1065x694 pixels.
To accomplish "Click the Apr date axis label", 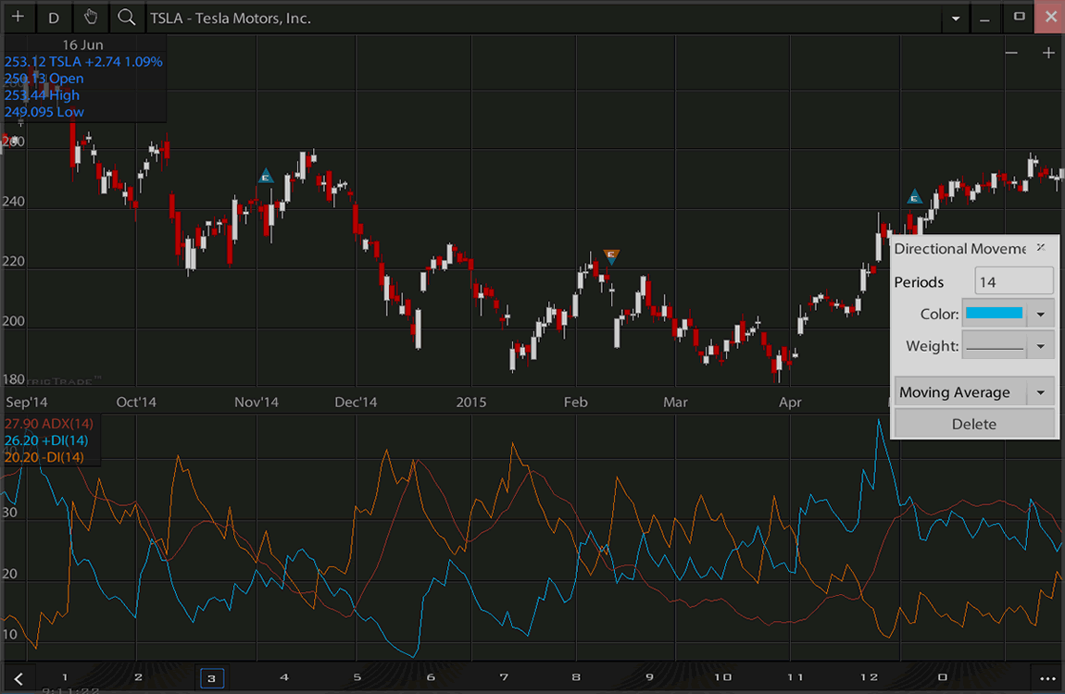I will pos(790,403).
